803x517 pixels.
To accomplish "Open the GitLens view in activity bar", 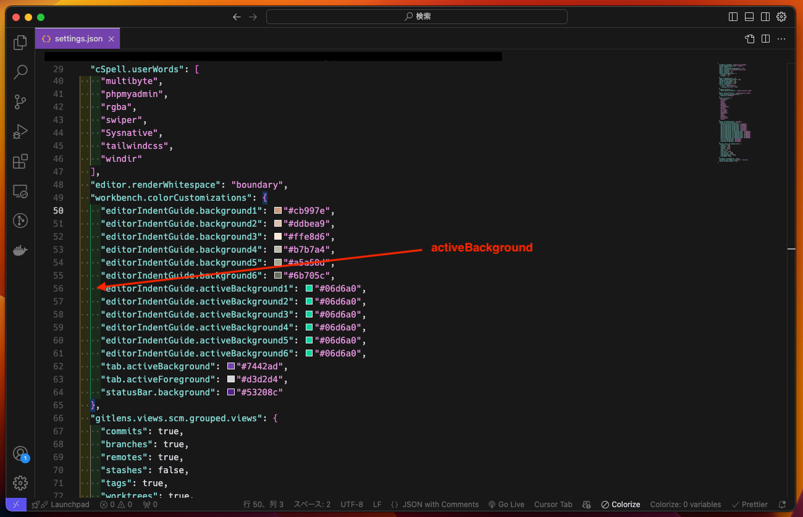I will click(20, 221).
